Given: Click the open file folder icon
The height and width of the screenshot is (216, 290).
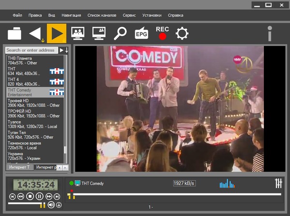Looking at the screenshot, I should click(x=14, y=34).
